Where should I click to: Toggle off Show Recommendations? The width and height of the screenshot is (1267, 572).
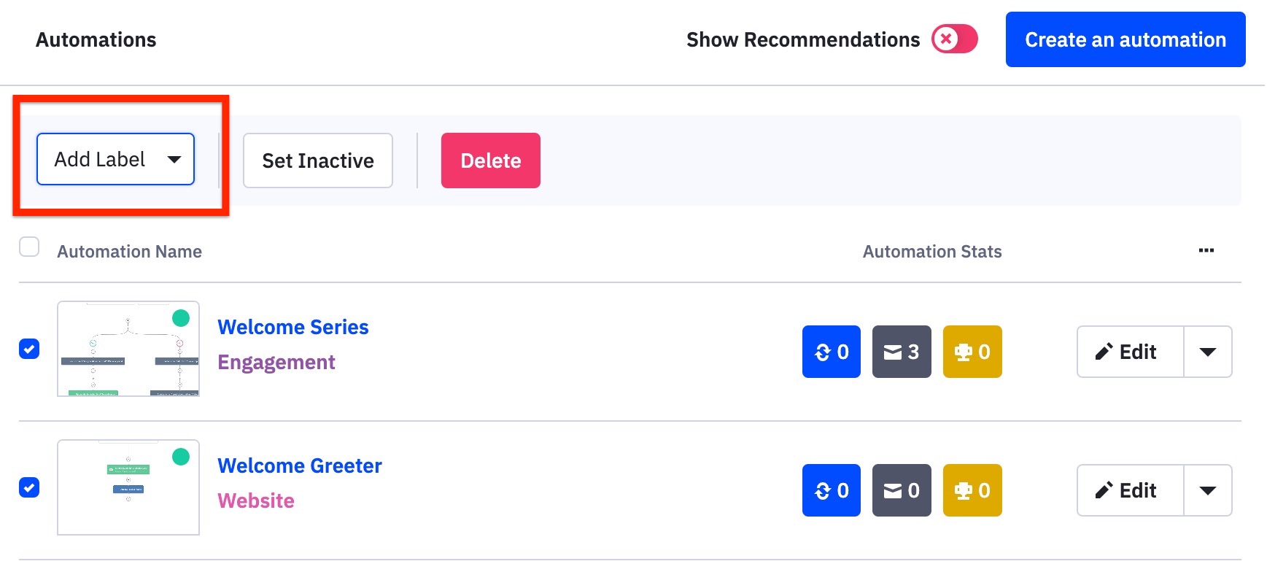click(x=954, y=39)
